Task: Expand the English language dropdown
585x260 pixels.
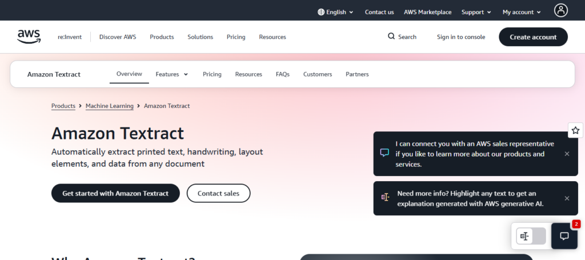Action: coord(335,12)
